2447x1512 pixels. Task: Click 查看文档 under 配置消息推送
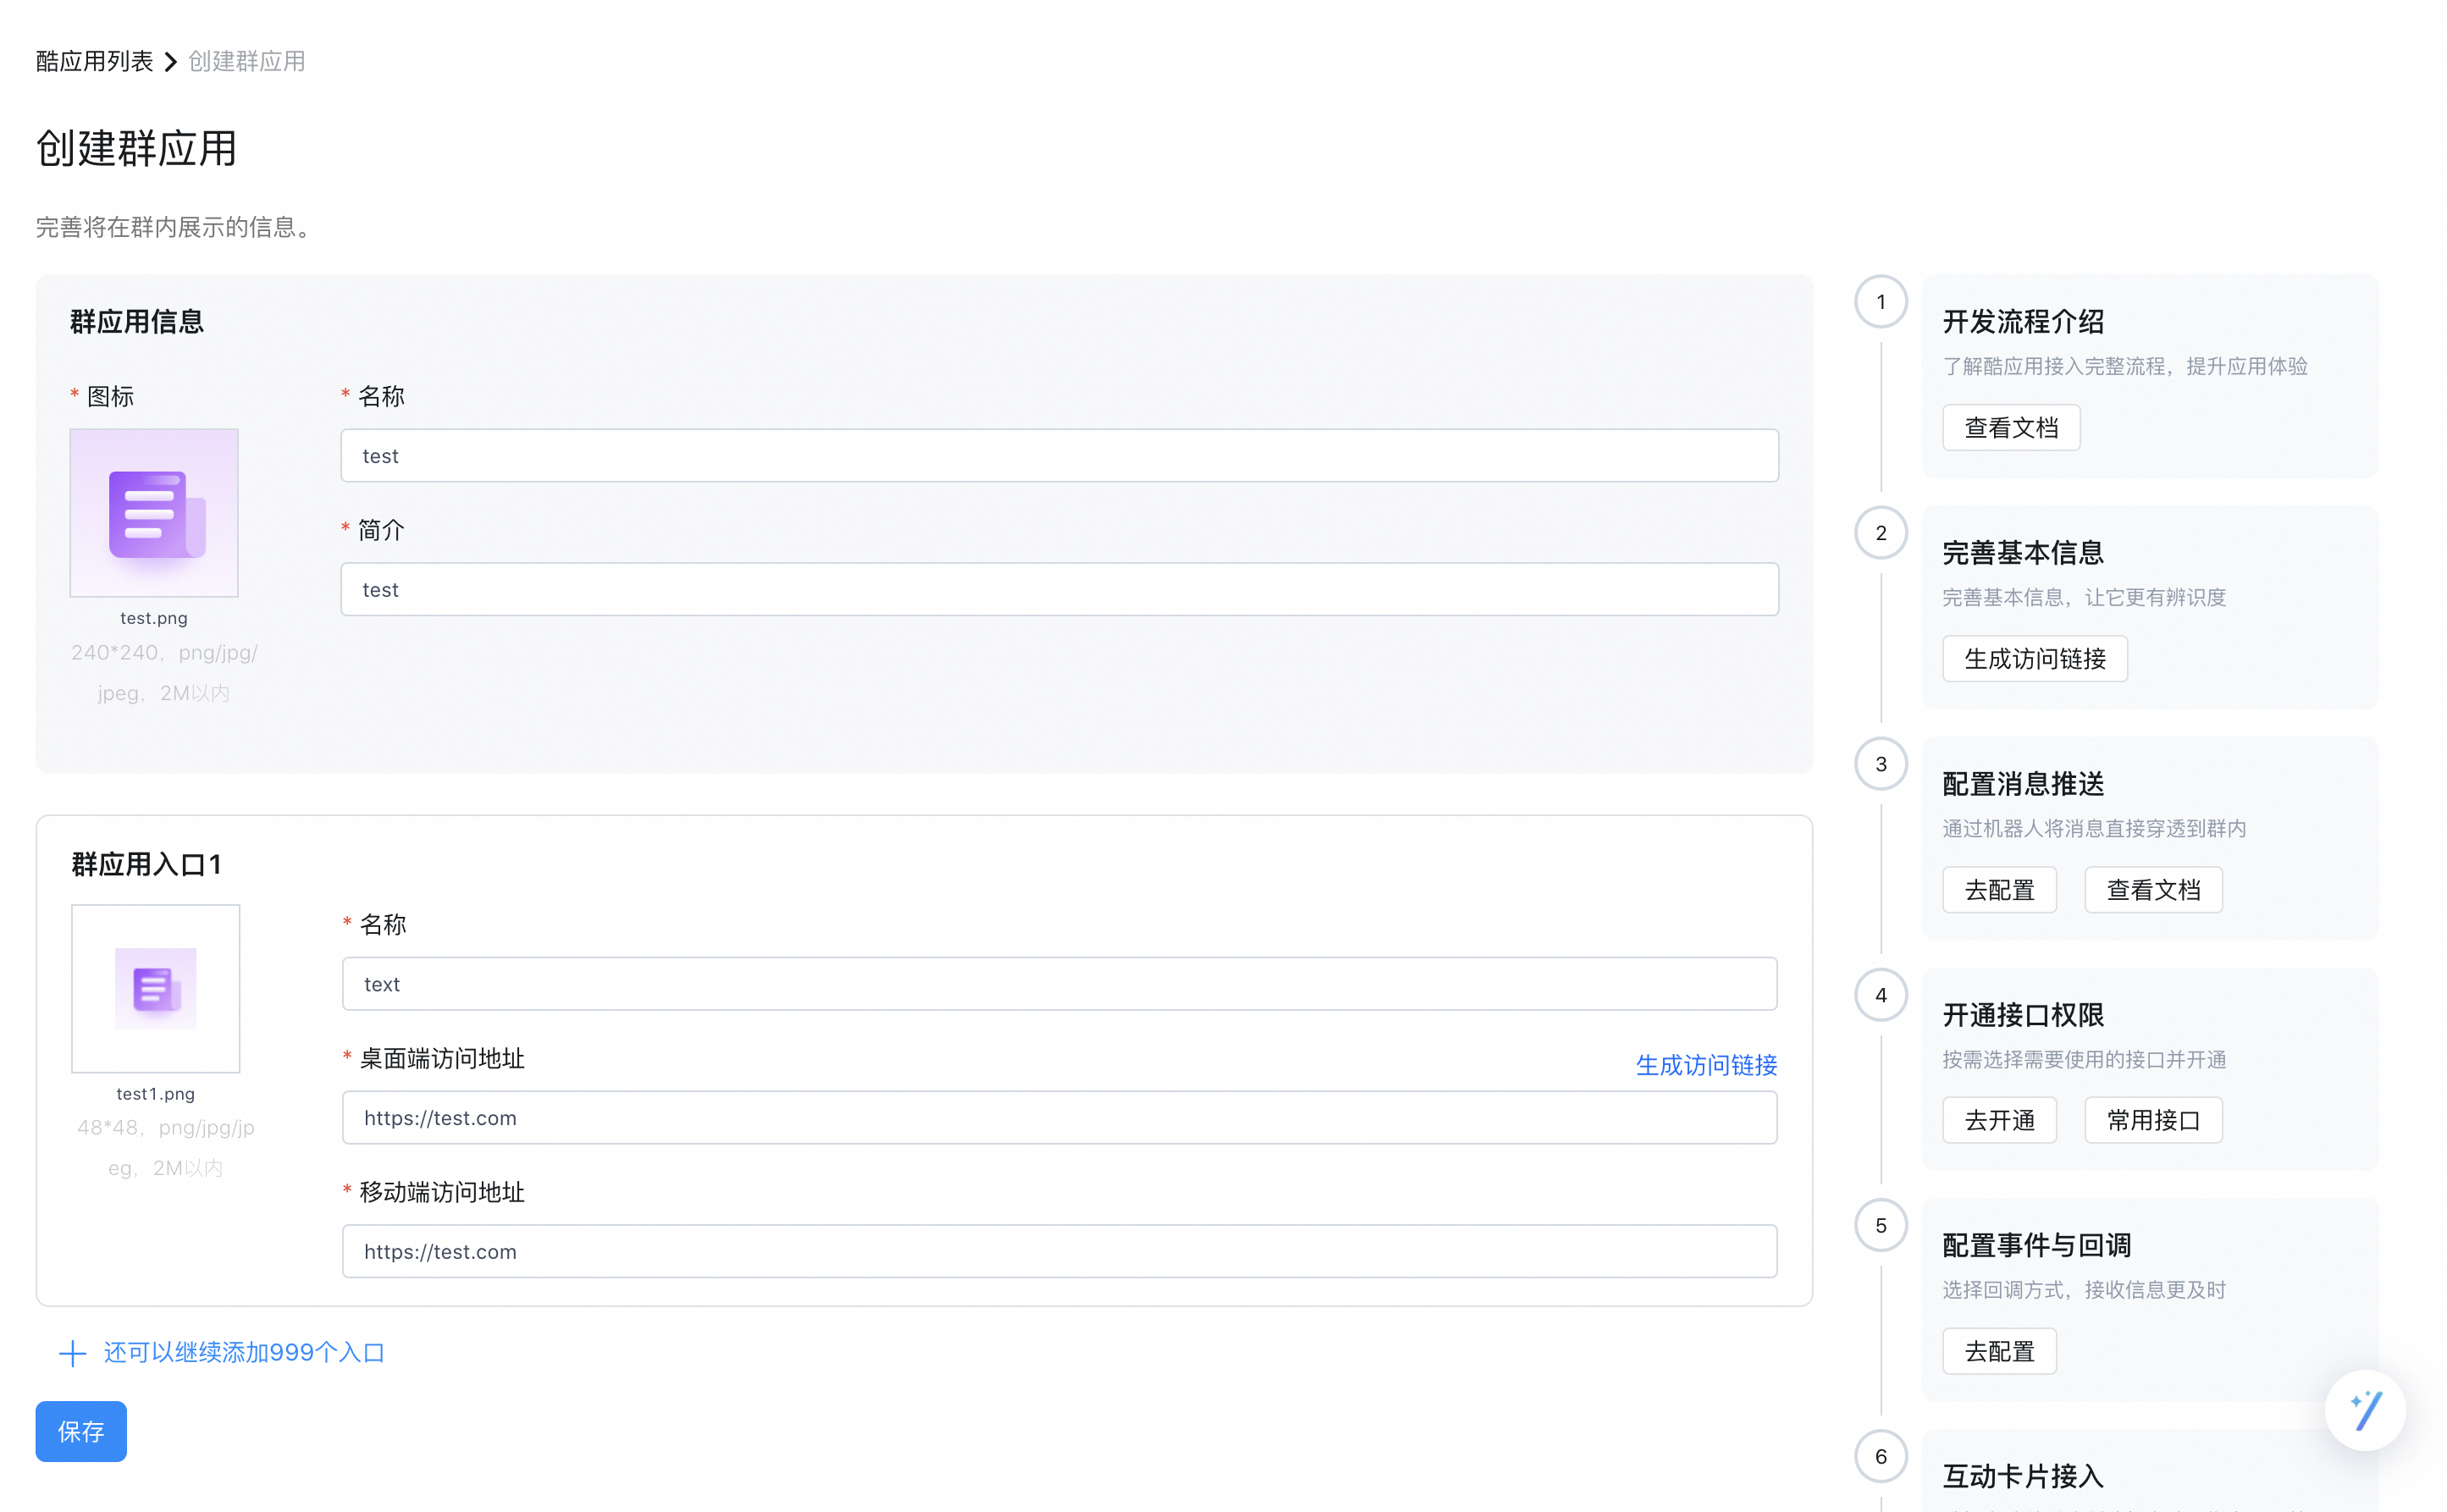click(2153, 890)
